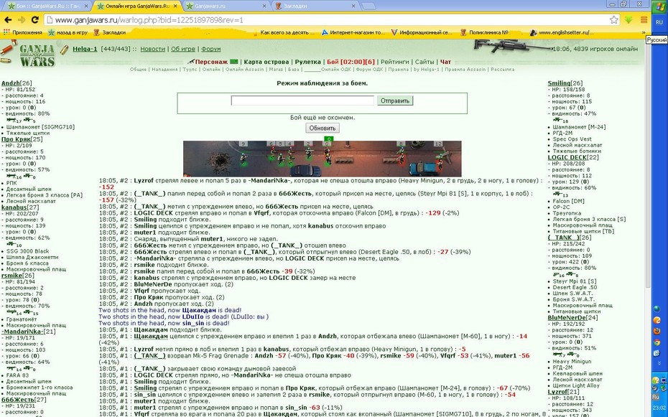Screen dimensions: 668x417
Task: Click the battle message input field
Action: pyautogui.click(x=302, y=100)
